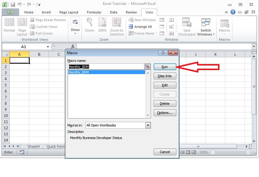The height and width of the screenshot is (177, 259).
Task: Click the Normal view status bar icon
Action: [x=182, y=152]
